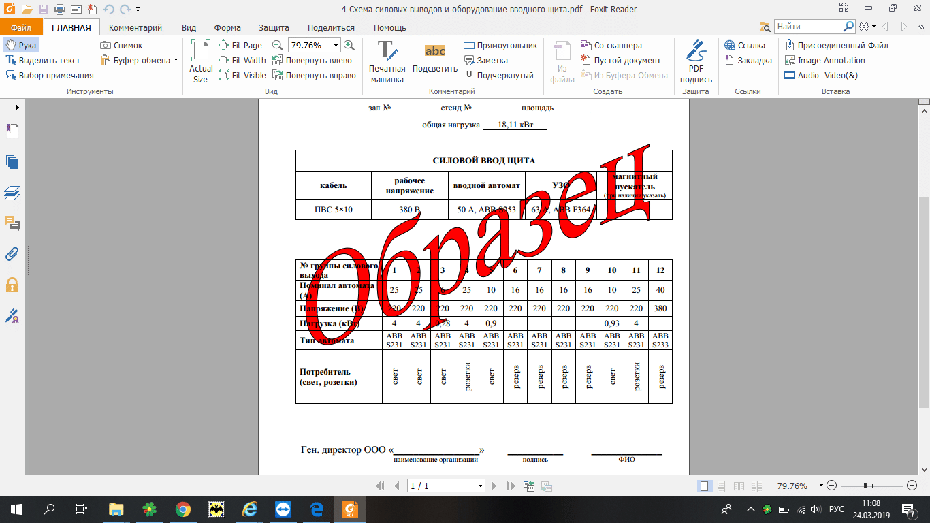930x523 pixels.
Task: Open the Файл menu
Action: (21, 28)
